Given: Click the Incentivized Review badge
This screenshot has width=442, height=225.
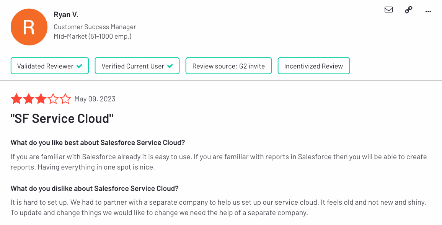Looking at the screenshot, I should click(314, 66).
